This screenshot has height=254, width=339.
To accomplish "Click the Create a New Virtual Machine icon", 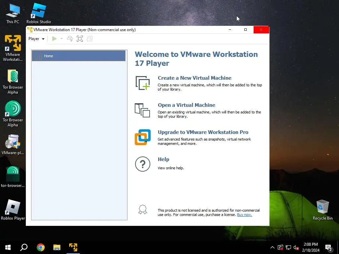I will [142, 83].
